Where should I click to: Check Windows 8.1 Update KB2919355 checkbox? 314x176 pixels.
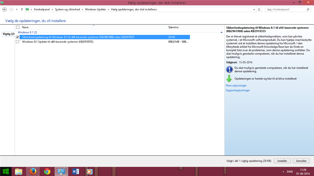(17, 42)
